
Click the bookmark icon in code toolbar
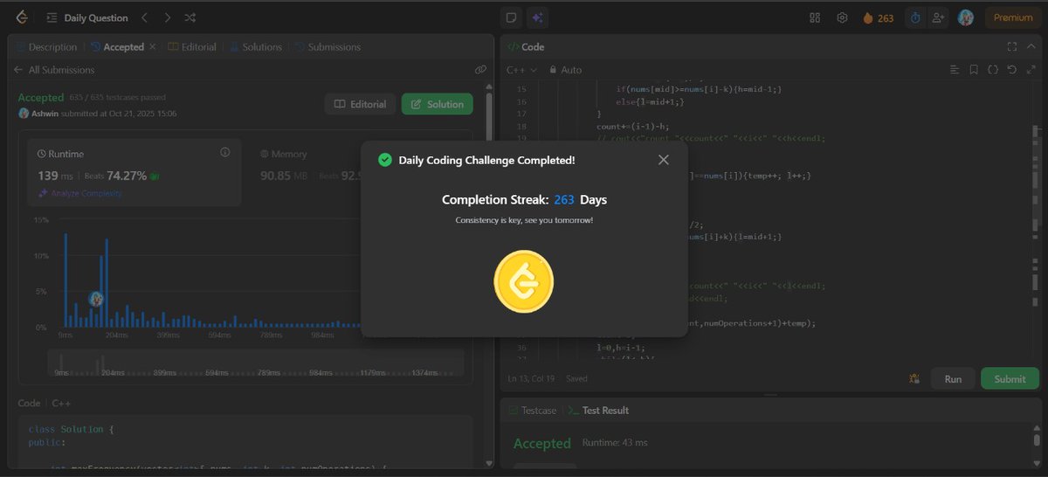[974, 70]
